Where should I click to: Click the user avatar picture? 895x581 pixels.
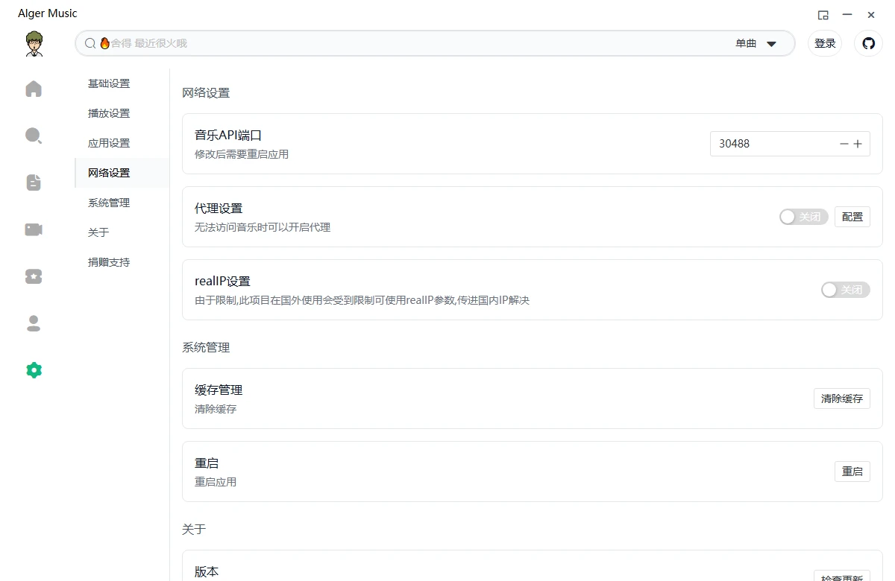(34, 44)
